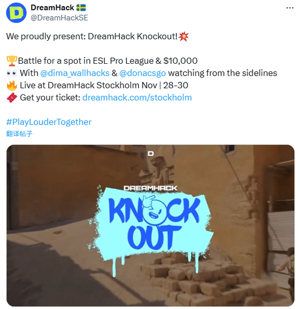This screenshot has height=309, width=300.
Task: Open the three-dot more options menu
Action: coord(290,8)
